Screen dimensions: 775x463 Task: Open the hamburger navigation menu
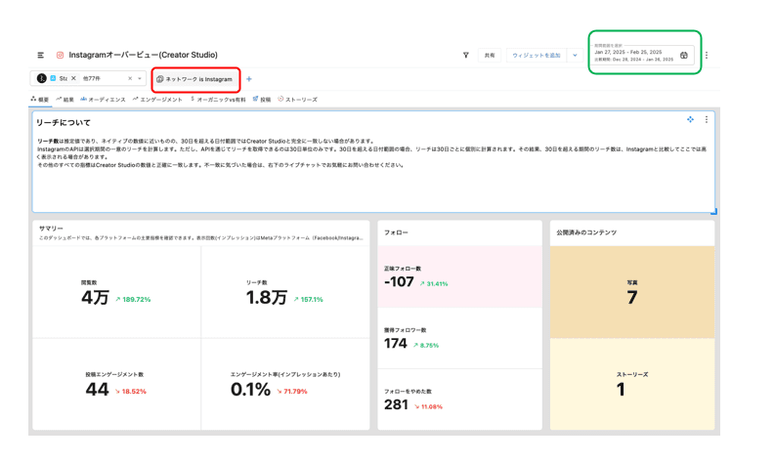pos(40,56)
